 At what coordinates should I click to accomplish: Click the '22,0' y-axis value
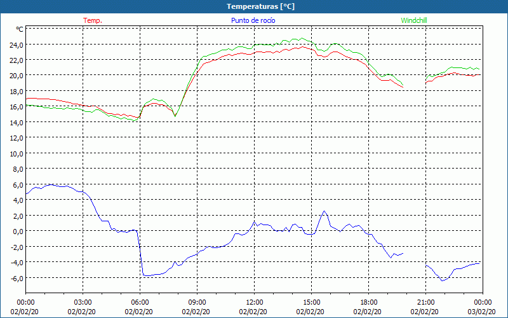tap(17, 60)
